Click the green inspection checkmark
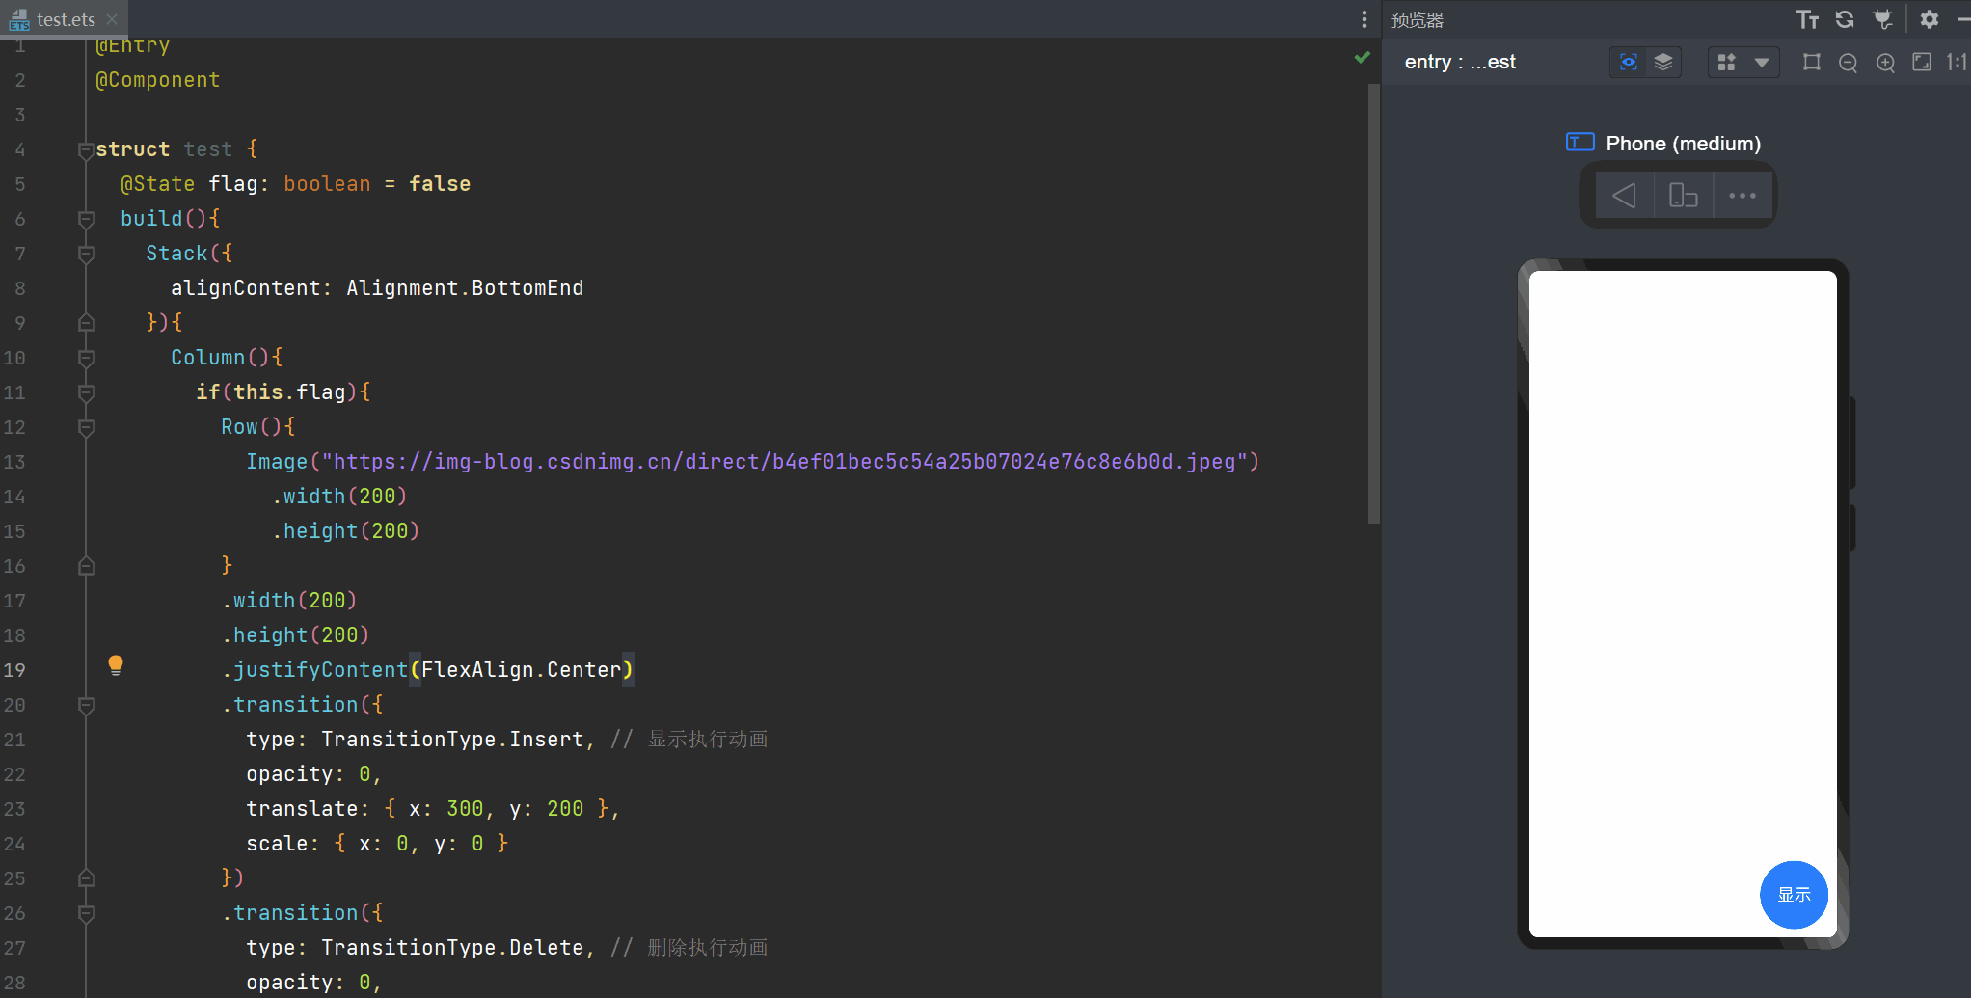Screen dimensions: 1971x998 tap(1362, 58)
